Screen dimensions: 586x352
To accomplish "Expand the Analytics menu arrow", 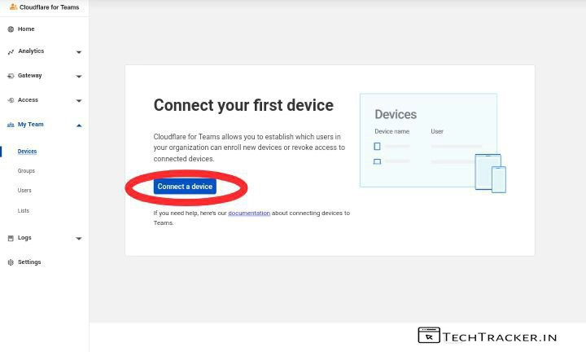I will (x=79, y=52).
